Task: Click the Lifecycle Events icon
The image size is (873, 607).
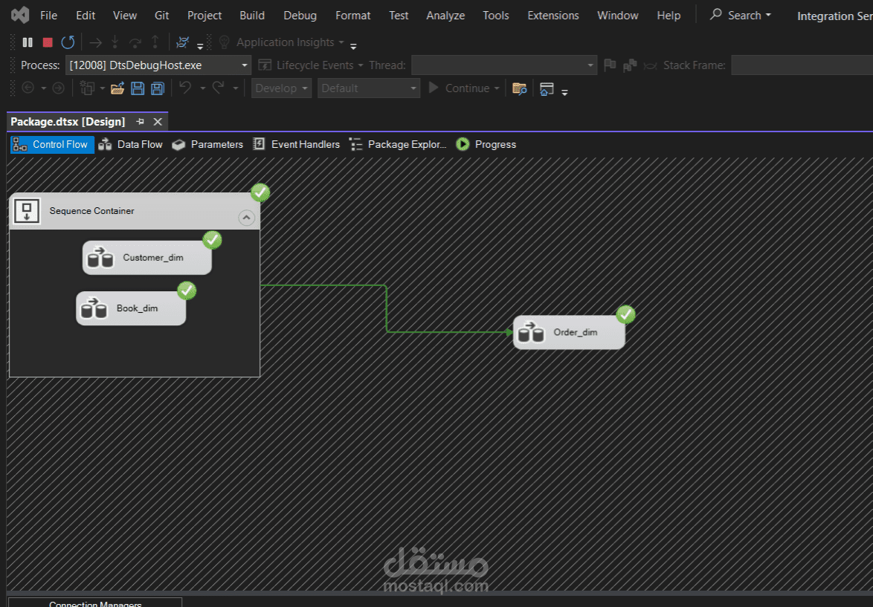Action: point(265,65)
